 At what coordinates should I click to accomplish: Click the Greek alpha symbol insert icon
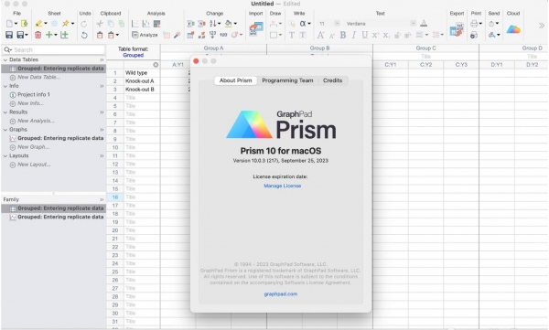click(303, 24)
